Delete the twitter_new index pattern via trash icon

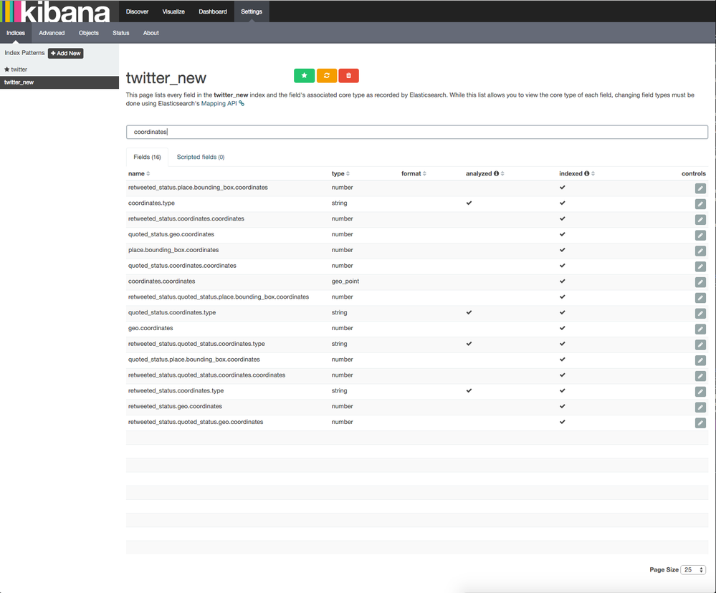pyautogui.click(x=348, y=75)
